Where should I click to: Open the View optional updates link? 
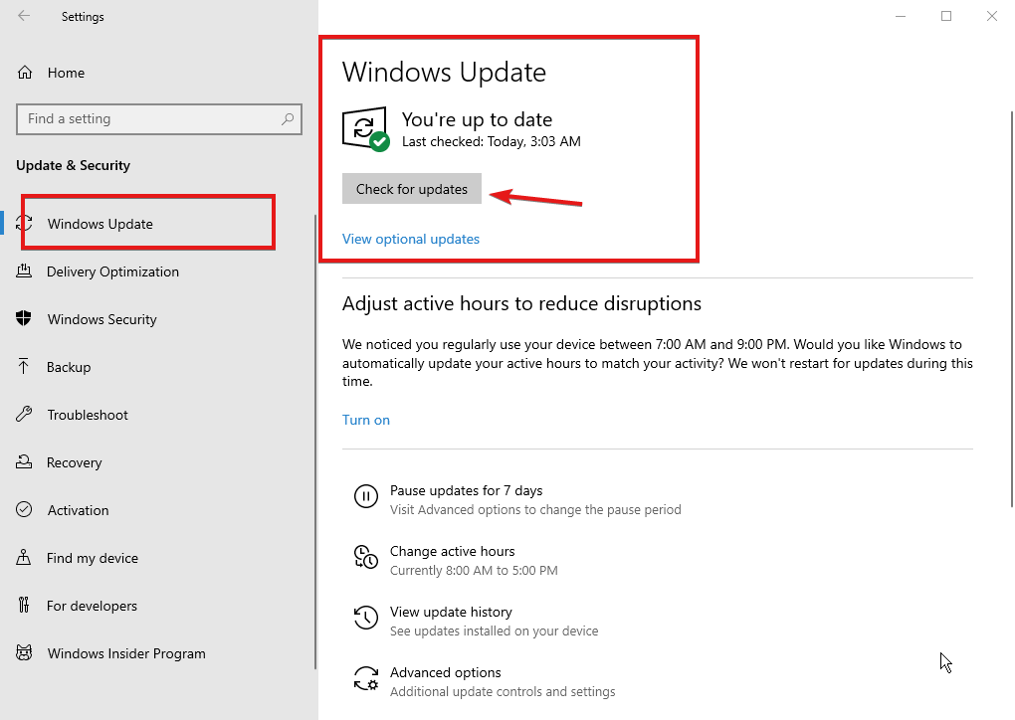(x=411, y=239)
